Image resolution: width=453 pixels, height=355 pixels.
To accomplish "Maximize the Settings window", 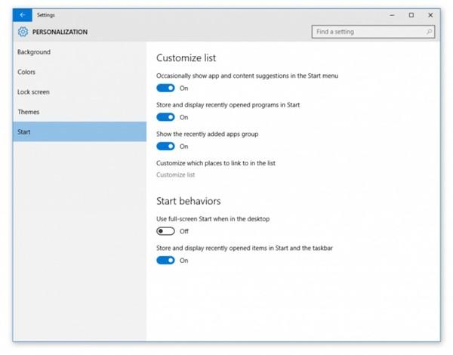I will [x=411, y=14].
